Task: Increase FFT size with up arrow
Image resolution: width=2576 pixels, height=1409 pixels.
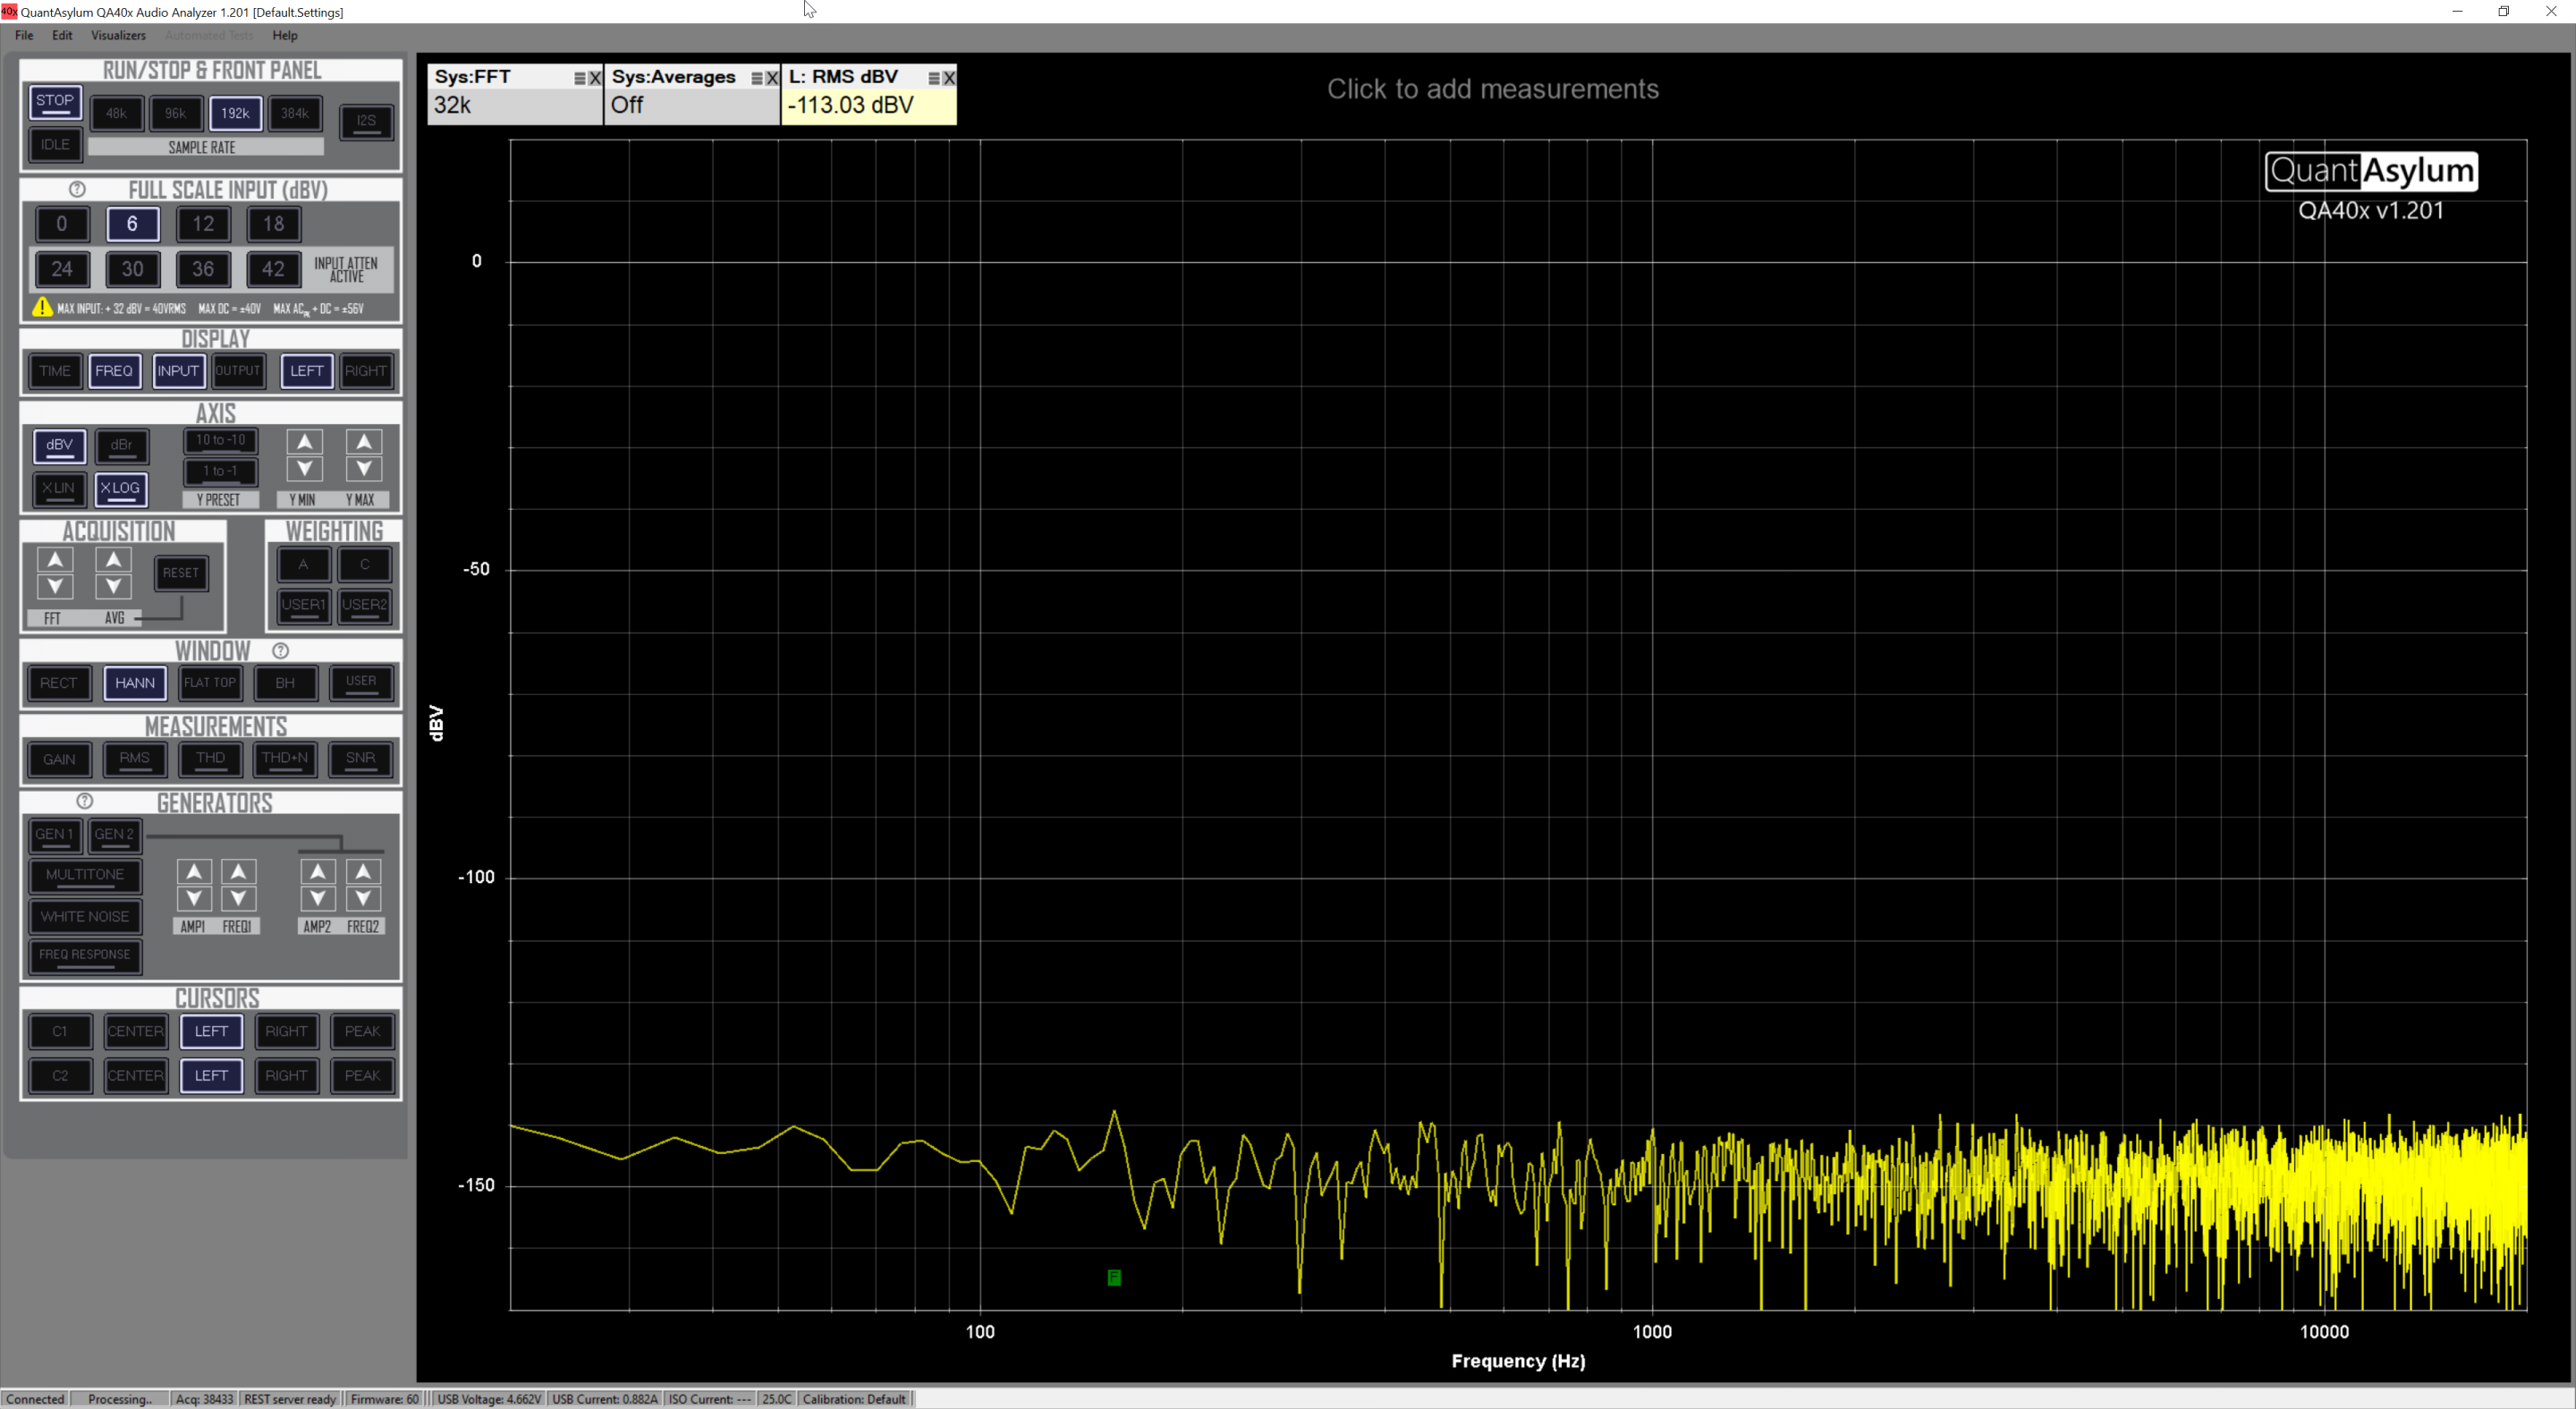Action: tap(55, 560)
